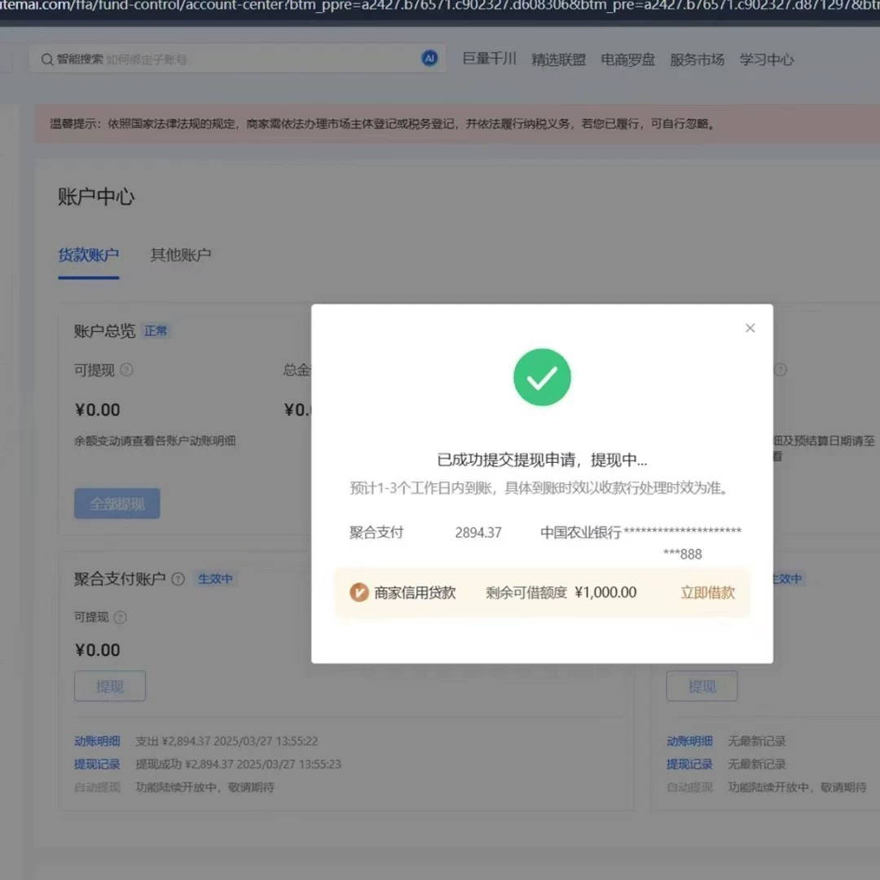Open 学习中心 in top navigation
The width and height of the screenshot is (880, 880).
766,59
